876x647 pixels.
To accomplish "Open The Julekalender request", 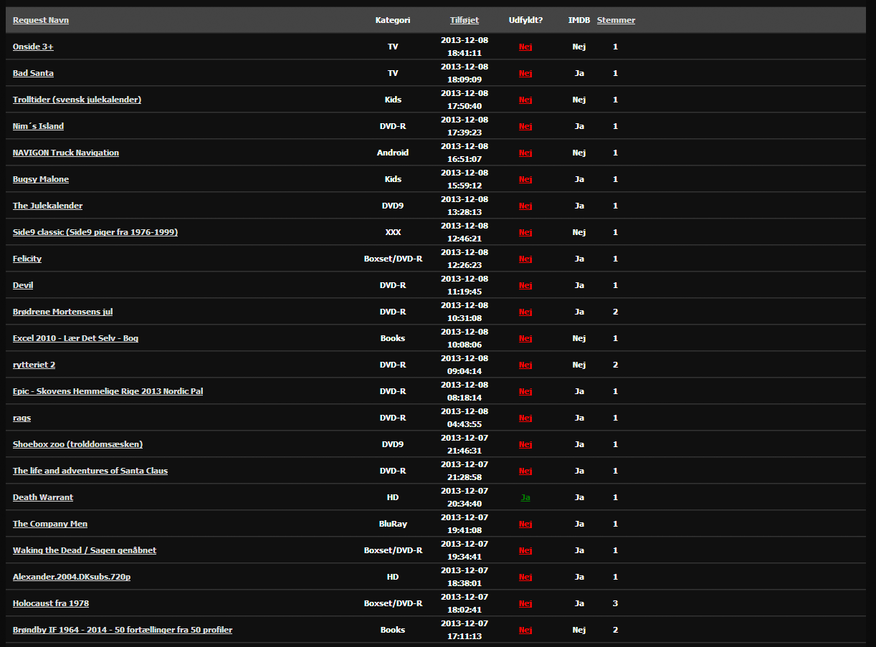I will [47, 206].
